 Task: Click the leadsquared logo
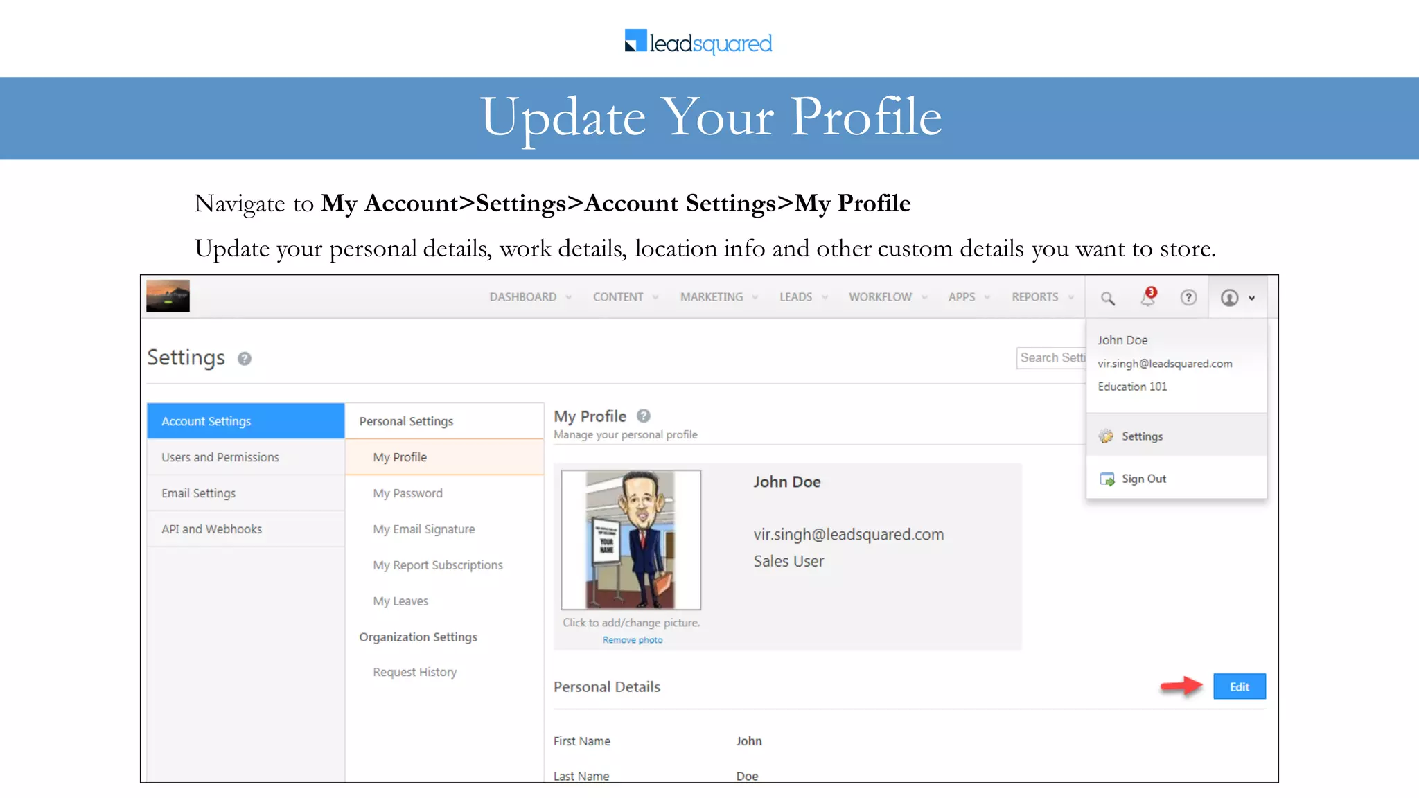(x=698, y=42)
